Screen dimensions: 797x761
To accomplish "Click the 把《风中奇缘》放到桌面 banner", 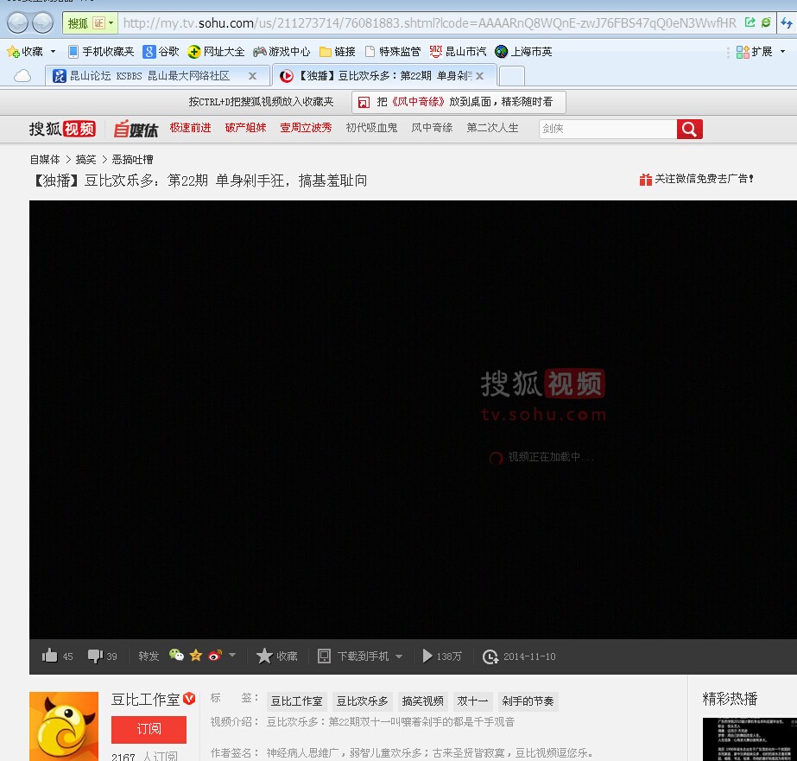I will point(459,102).
